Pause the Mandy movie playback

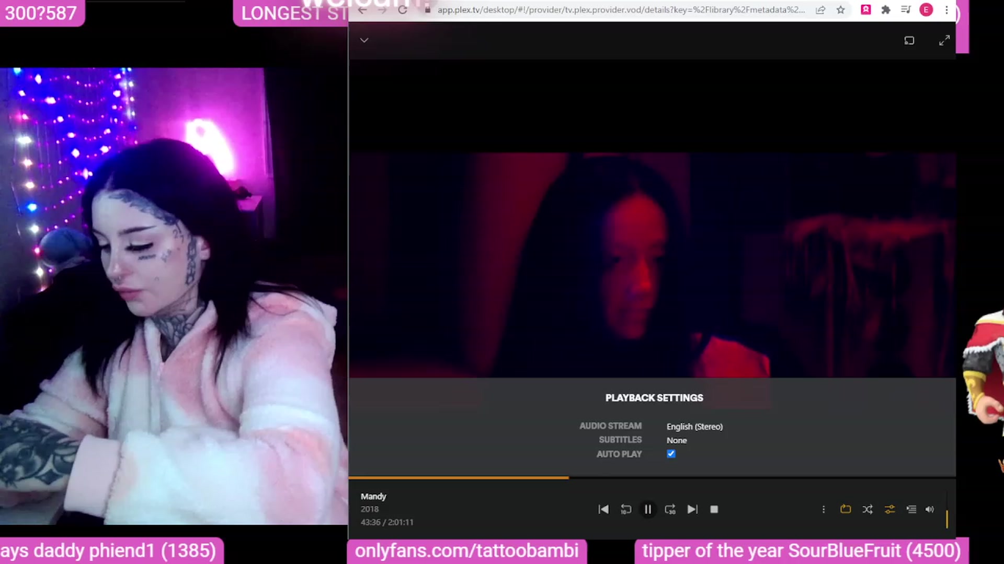647,509
